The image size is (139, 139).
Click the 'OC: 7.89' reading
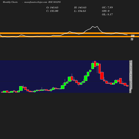(x=107, y=8)
